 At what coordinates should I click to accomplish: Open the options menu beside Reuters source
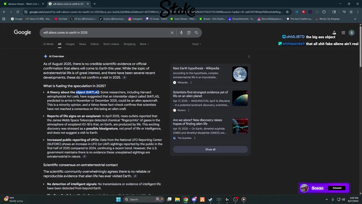pyautogui.click(x=189, y=110)
